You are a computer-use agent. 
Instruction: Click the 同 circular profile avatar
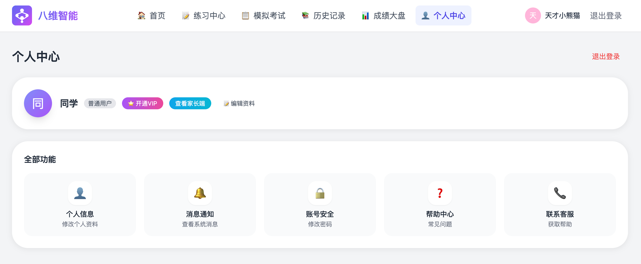click(38, 103)
